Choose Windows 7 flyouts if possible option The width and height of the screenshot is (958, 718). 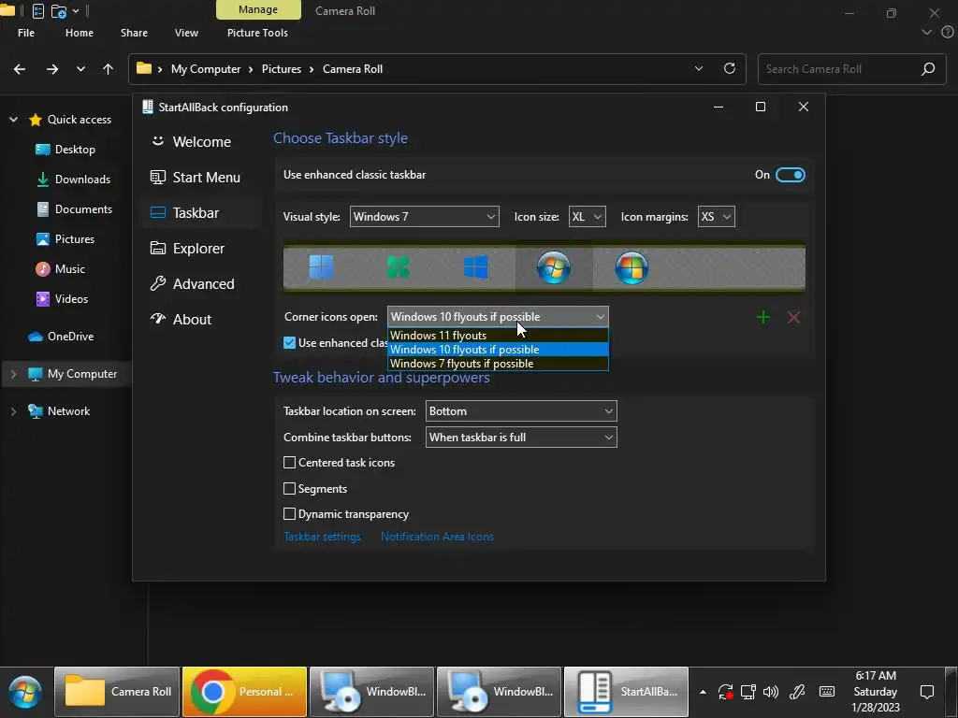[498, 364]
